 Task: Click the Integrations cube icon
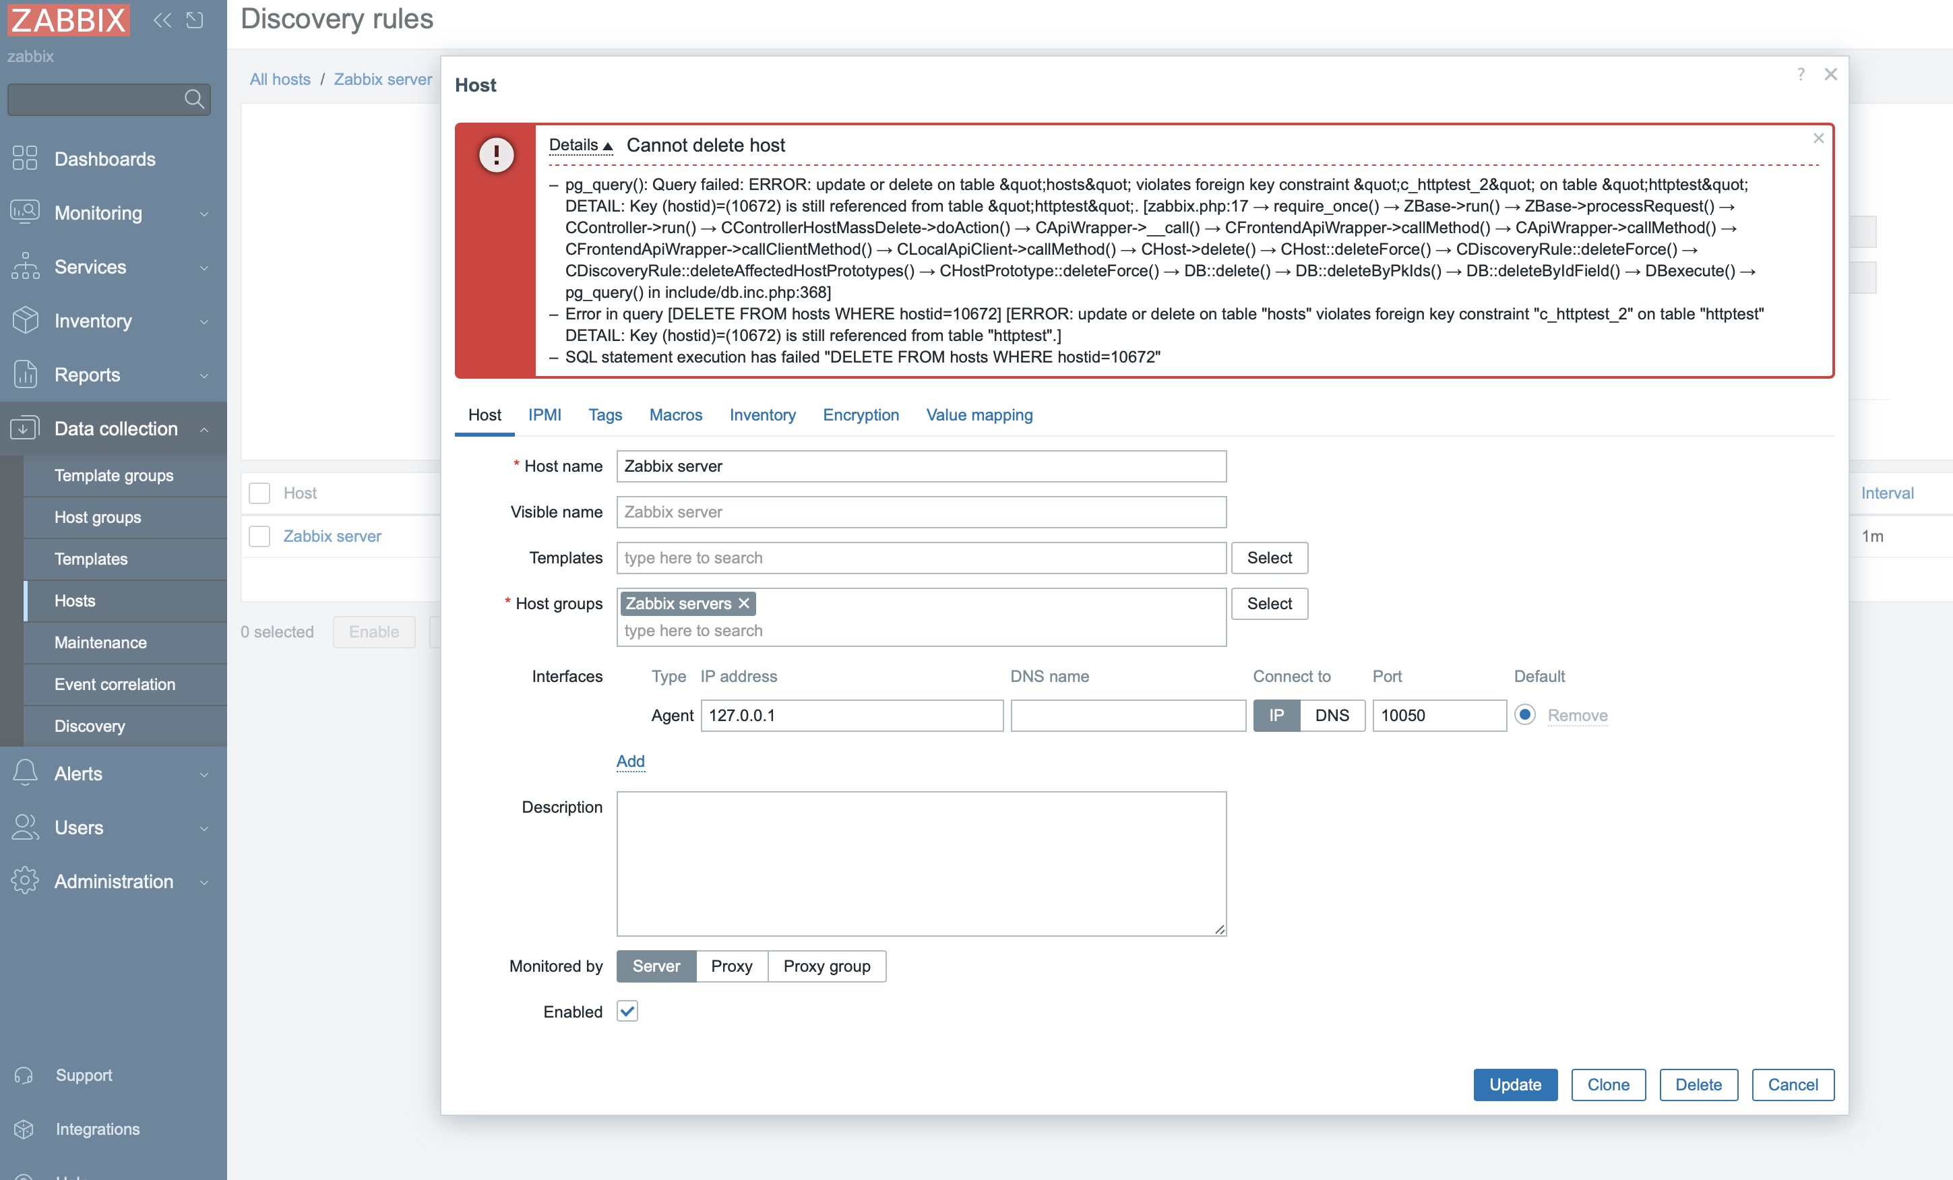pyautogui.click(x=24, y=1129)
